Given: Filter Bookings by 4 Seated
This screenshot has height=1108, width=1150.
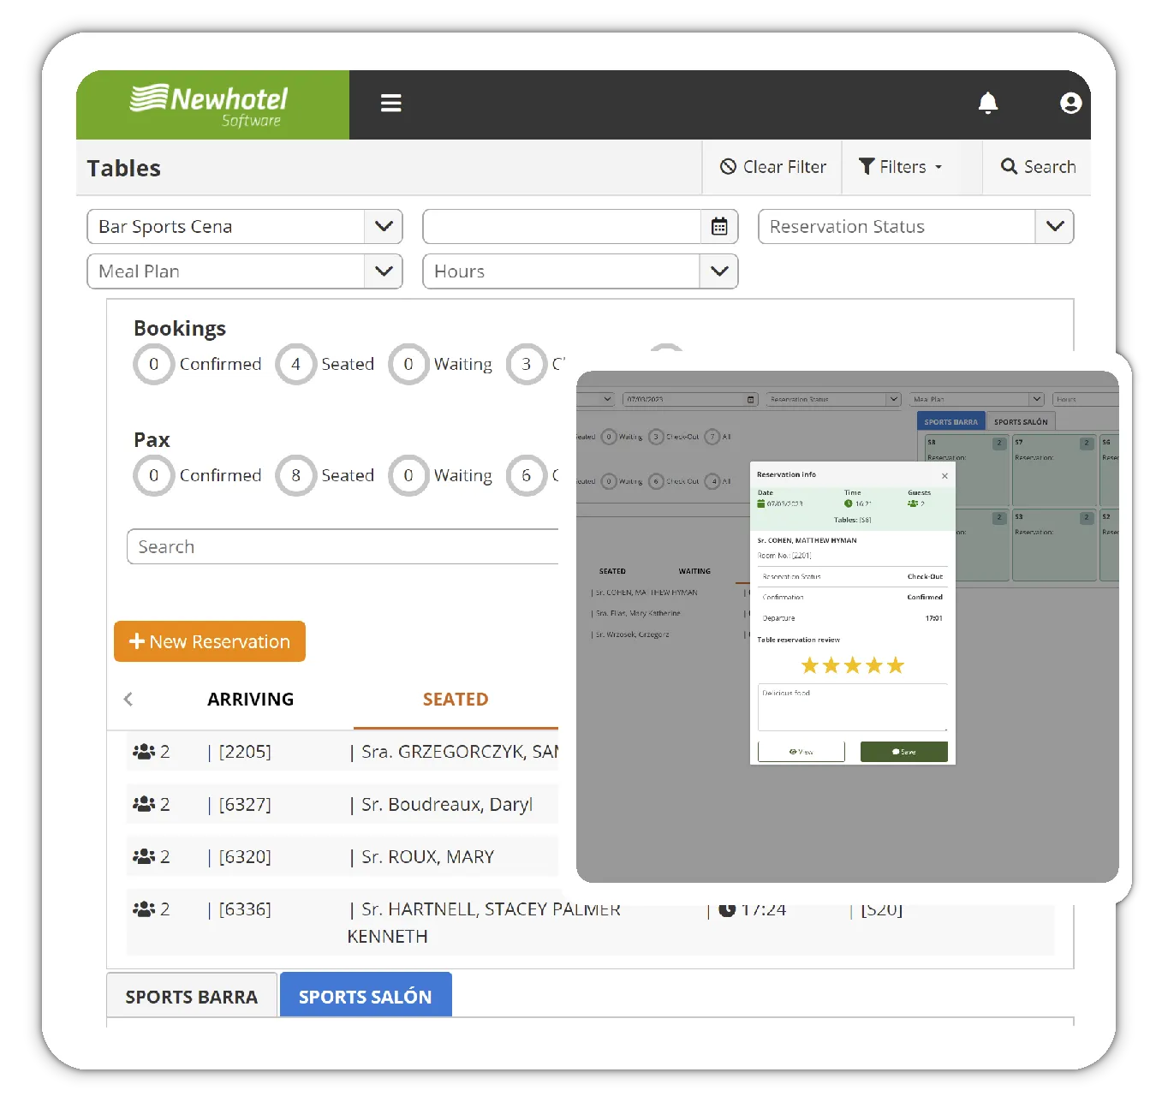Looking at the screenshot, I should (325, 364).
